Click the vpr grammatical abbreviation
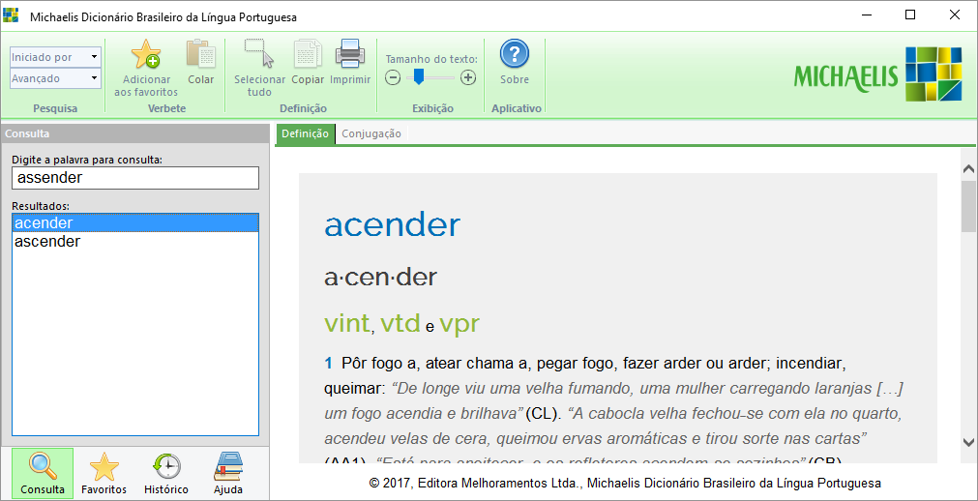Viewport: 978px width, 501px height. click(459, 325)
